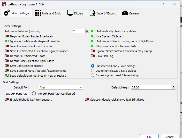The image size is (182, 138).
Task: Toggle Save state of Move / Rotate / Scale switches
Action: [7, 70]
